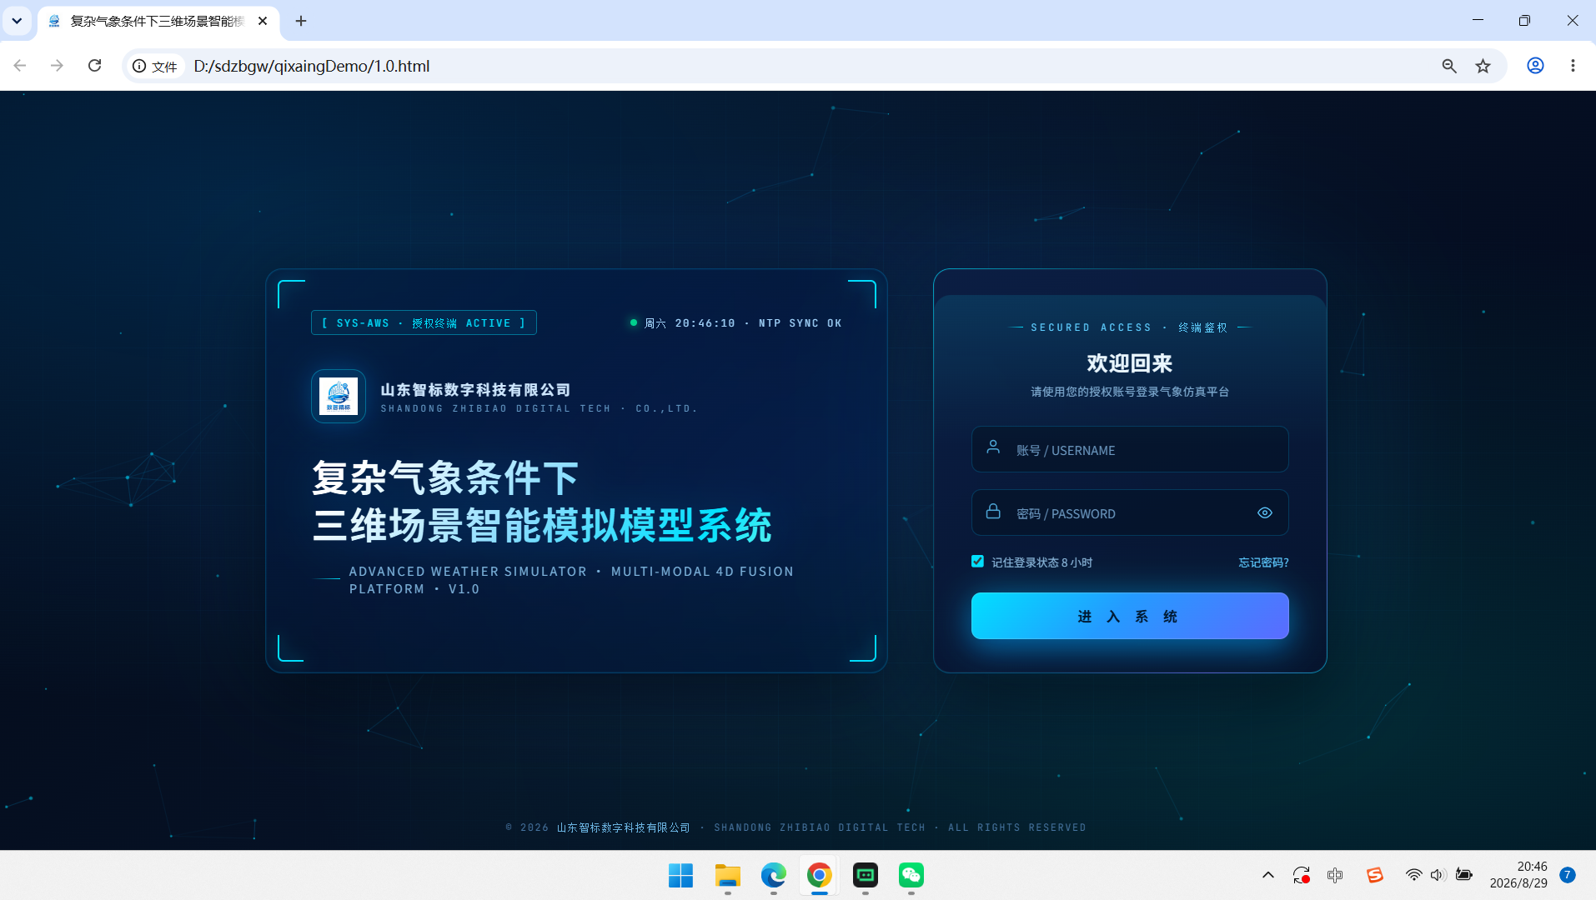Switch the Chinese input method indicator
The width and height of the screenshot is (1596, 900).
[1335, 875]
